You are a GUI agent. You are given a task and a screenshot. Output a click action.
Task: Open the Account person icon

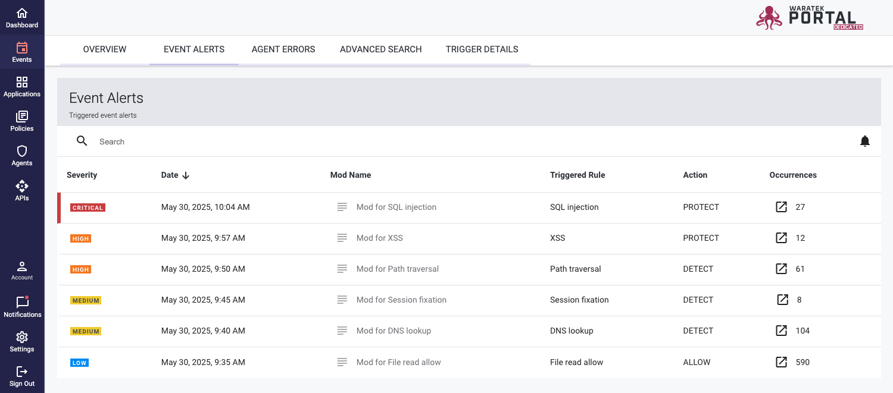(x=22, y=266)
